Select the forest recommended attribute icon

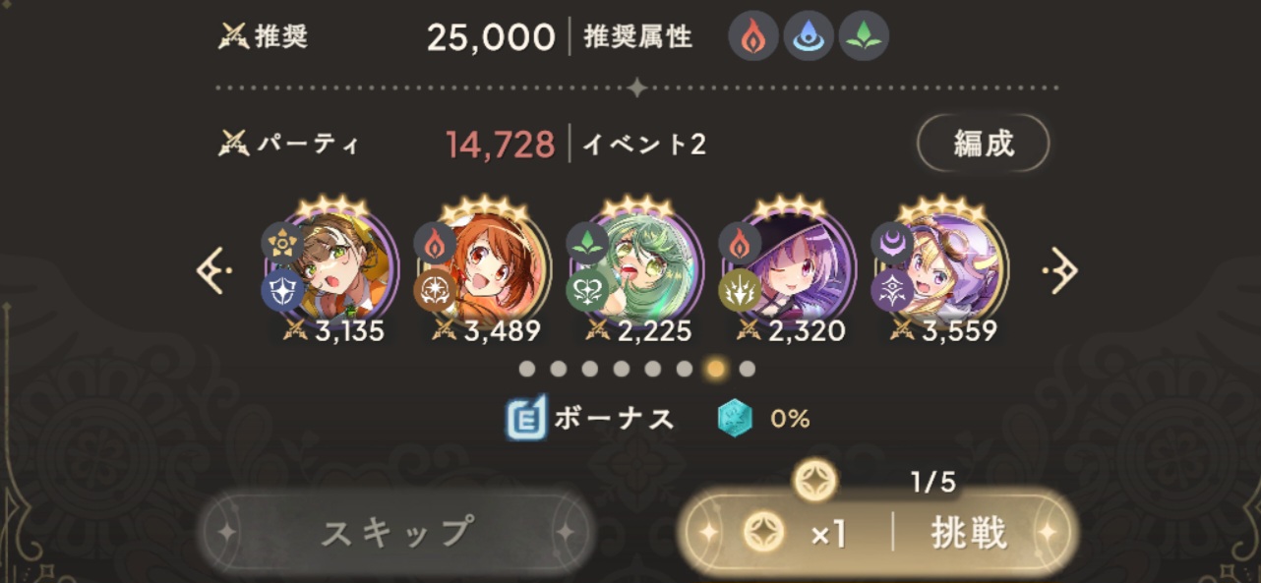click(x=864, y=37)
